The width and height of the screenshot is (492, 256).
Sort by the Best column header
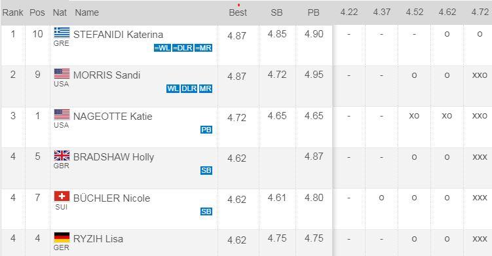click(x=238, y=12)
